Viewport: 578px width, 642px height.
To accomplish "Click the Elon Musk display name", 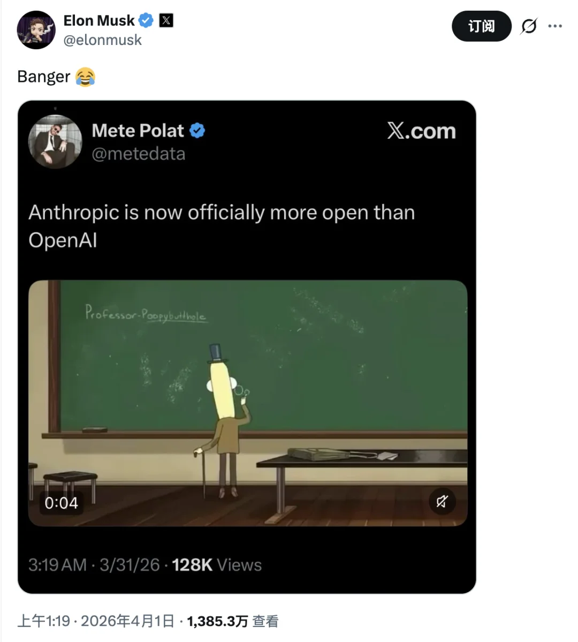I will (x=99, y=21).
